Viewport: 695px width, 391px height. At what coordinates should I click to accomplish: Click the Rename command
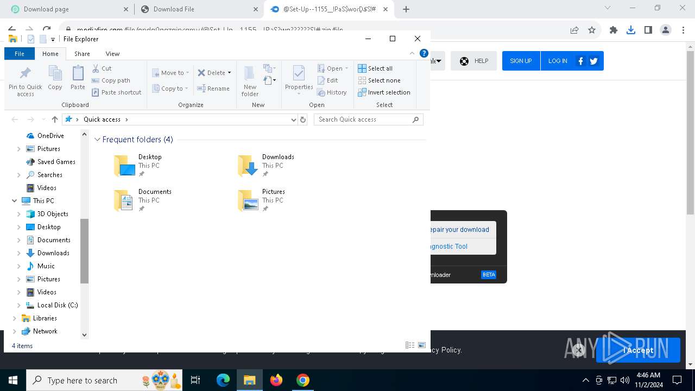(x=213, y=89)
